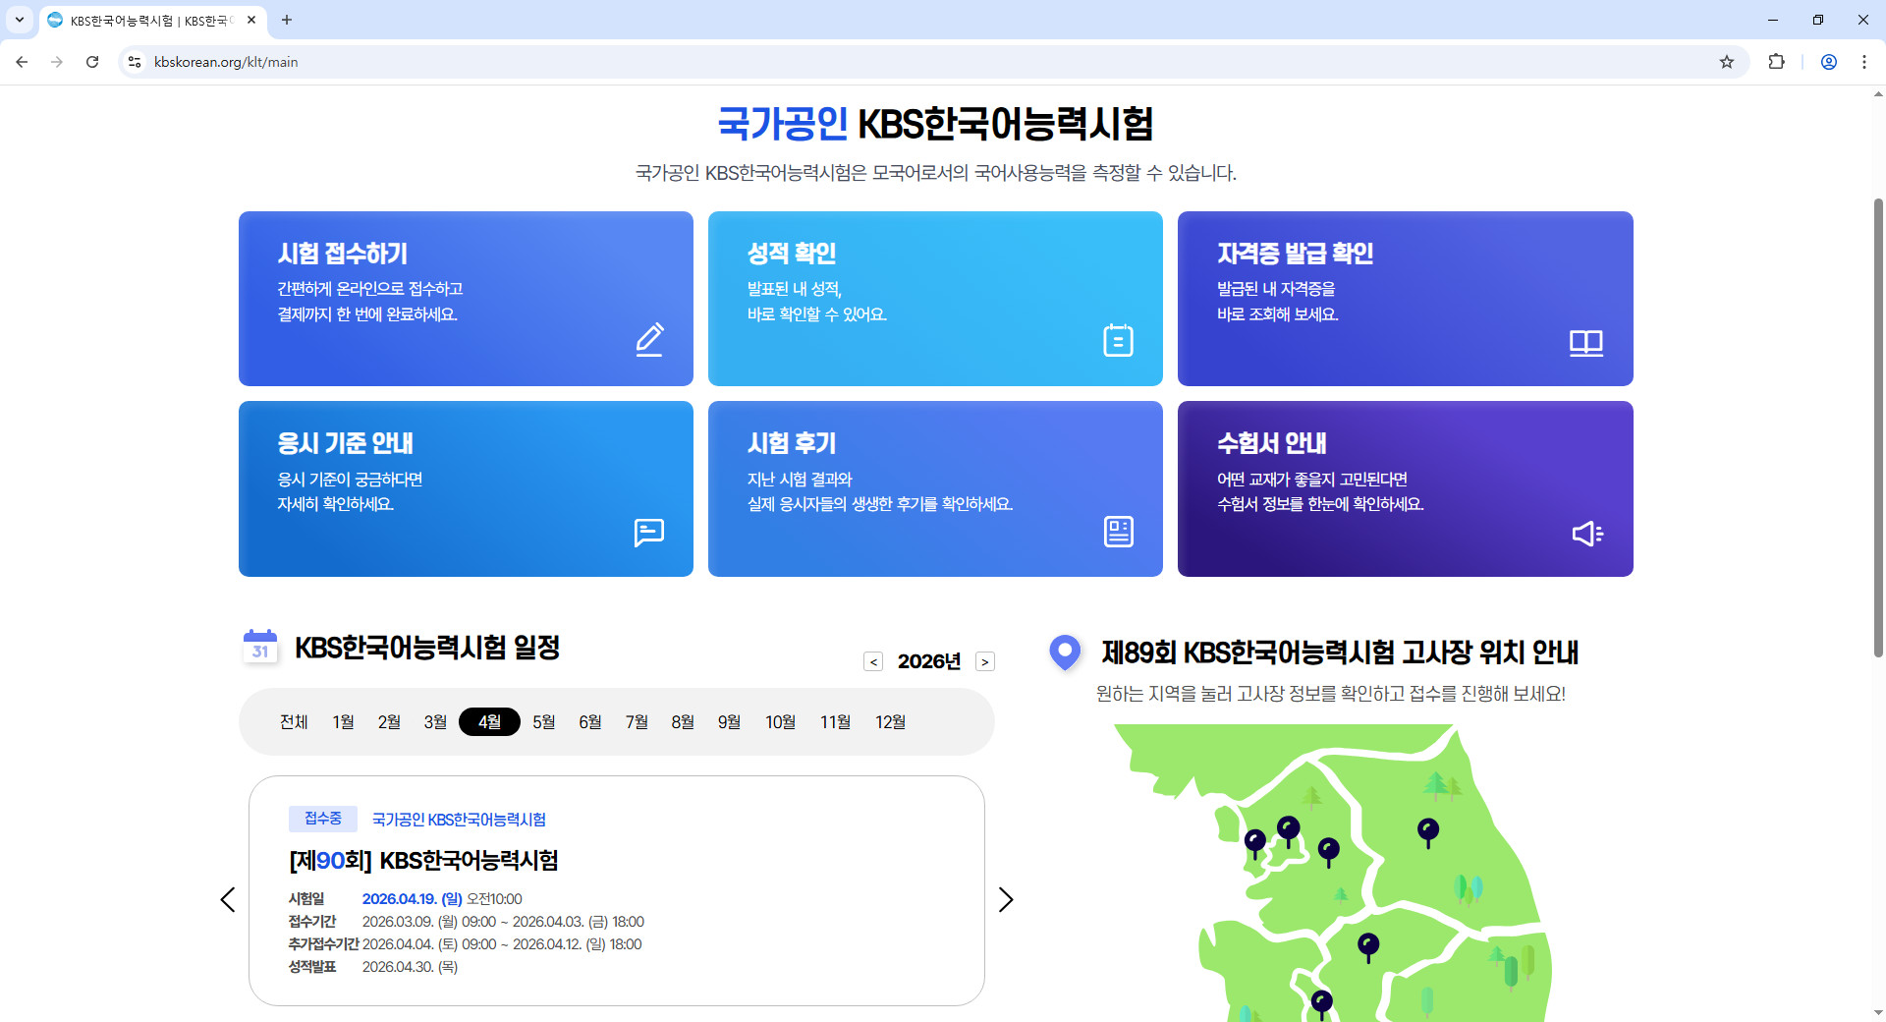1886x1022 pixels.
Task: Click the map pin icon beside 고사장 위치 안내 heading
Action: (x=1065, y=652)
